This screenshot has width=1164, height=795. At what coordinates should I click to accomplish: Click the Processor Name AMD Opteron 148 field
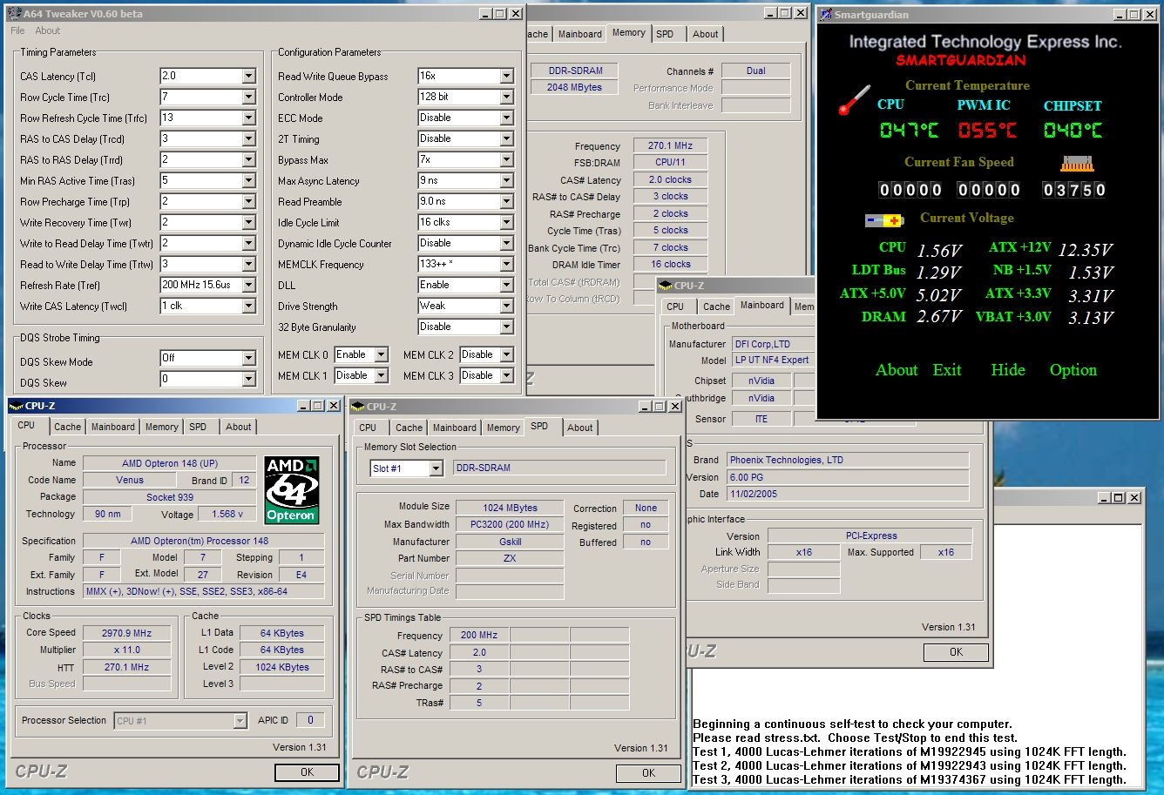[170, 463]
